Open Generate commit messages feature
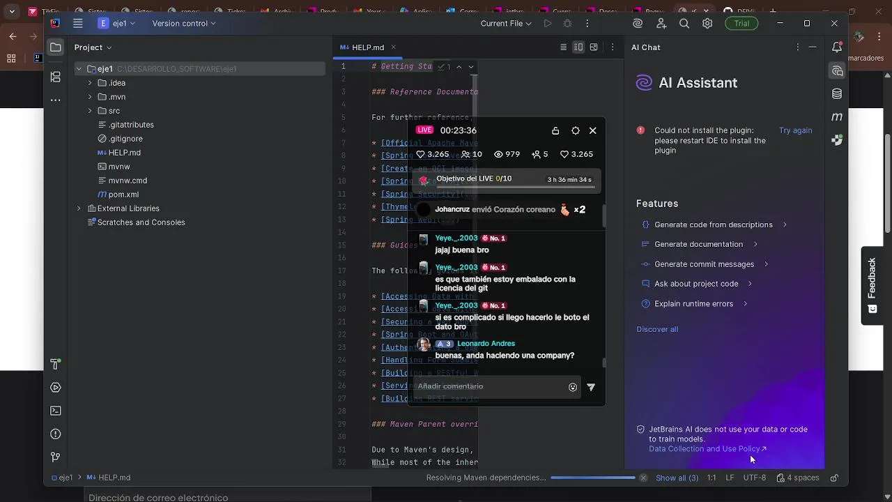 pyautogui.click(x=705, y=264)
